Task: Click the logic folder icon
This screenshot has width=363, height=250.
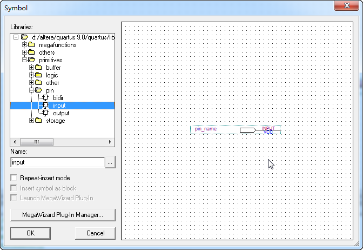Action: 38,75
